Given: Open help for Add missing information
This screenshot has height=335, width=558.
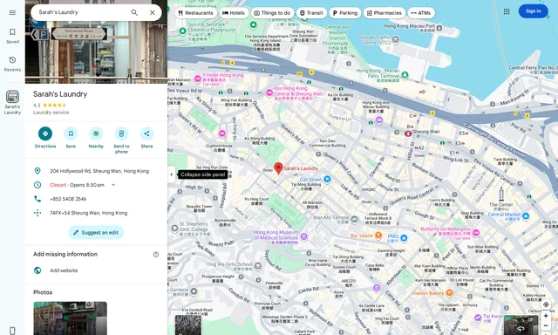Looking at the screenshot, I should (156, 254).
